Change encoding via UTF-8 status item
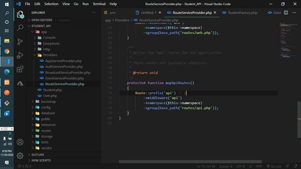This screenshot has width=301, height=169. tap(240, 166)
